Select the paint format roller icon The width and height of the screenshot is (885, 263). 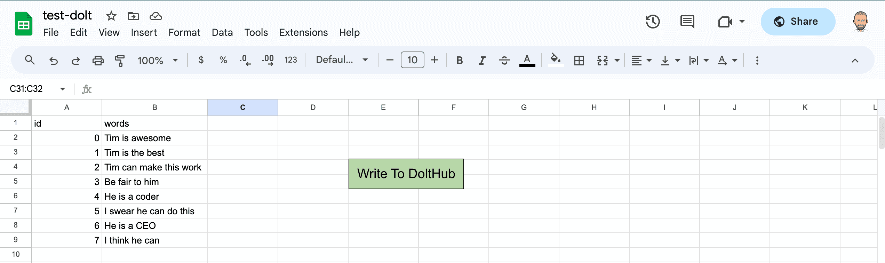click(x=120, y=61)
